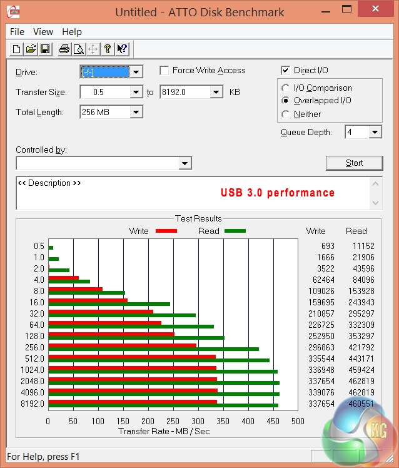Click the green Read legend swatch
The width and height of the screenshot is (399, 468).
pyautogui.click(x=235, y=231)
